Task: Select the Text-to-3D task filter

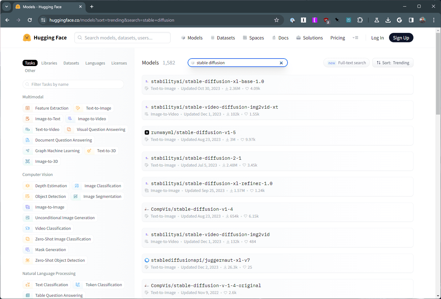Action: tap(101, 151)
